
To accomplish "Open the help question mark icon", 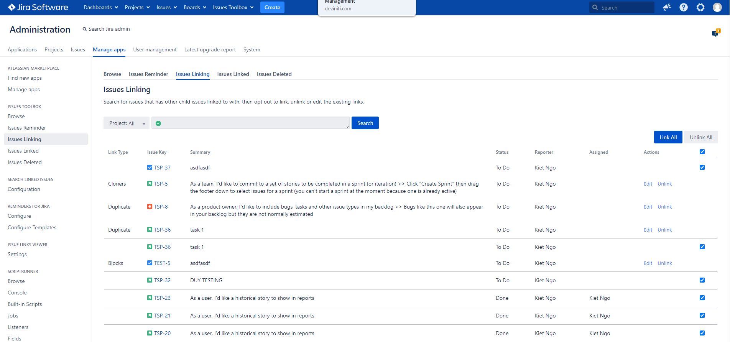I will click(684, 7).
